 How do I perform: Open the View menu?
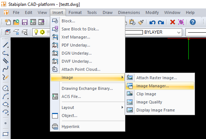[x=42, y=12]
